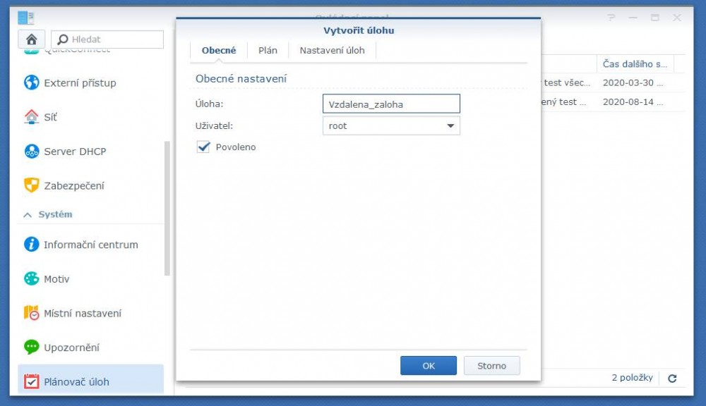Open the Uživatel root dropdown

(390, 126)
